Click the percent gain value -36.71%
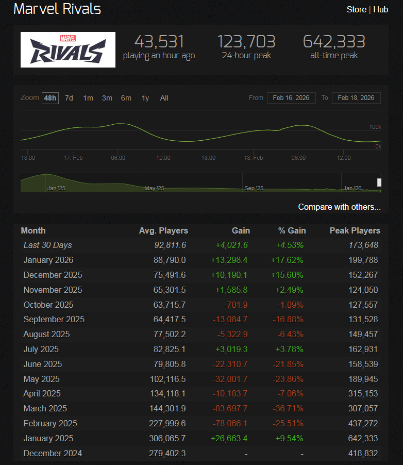 click(288, 409)
